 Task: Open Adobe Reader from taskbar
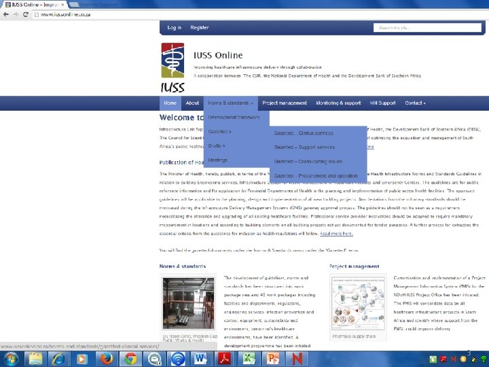225,360
